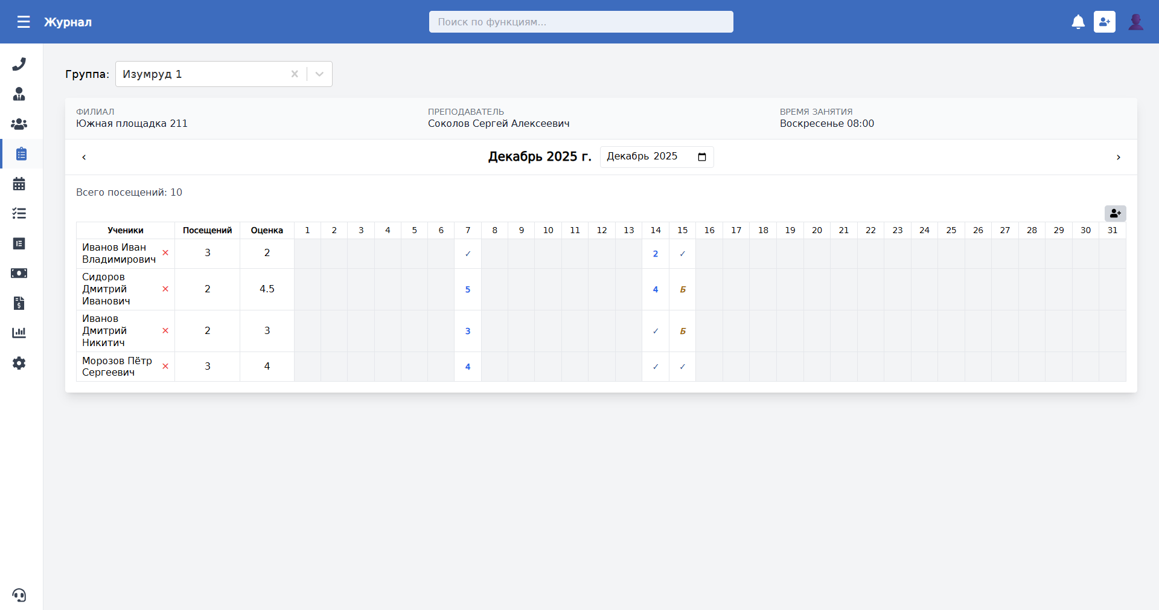
Task: Click the notifications bell icon
Action: [x=1078, y=22]
